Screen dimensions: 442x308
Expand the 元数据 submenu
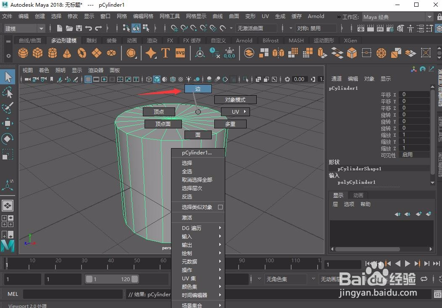(198, 261)
